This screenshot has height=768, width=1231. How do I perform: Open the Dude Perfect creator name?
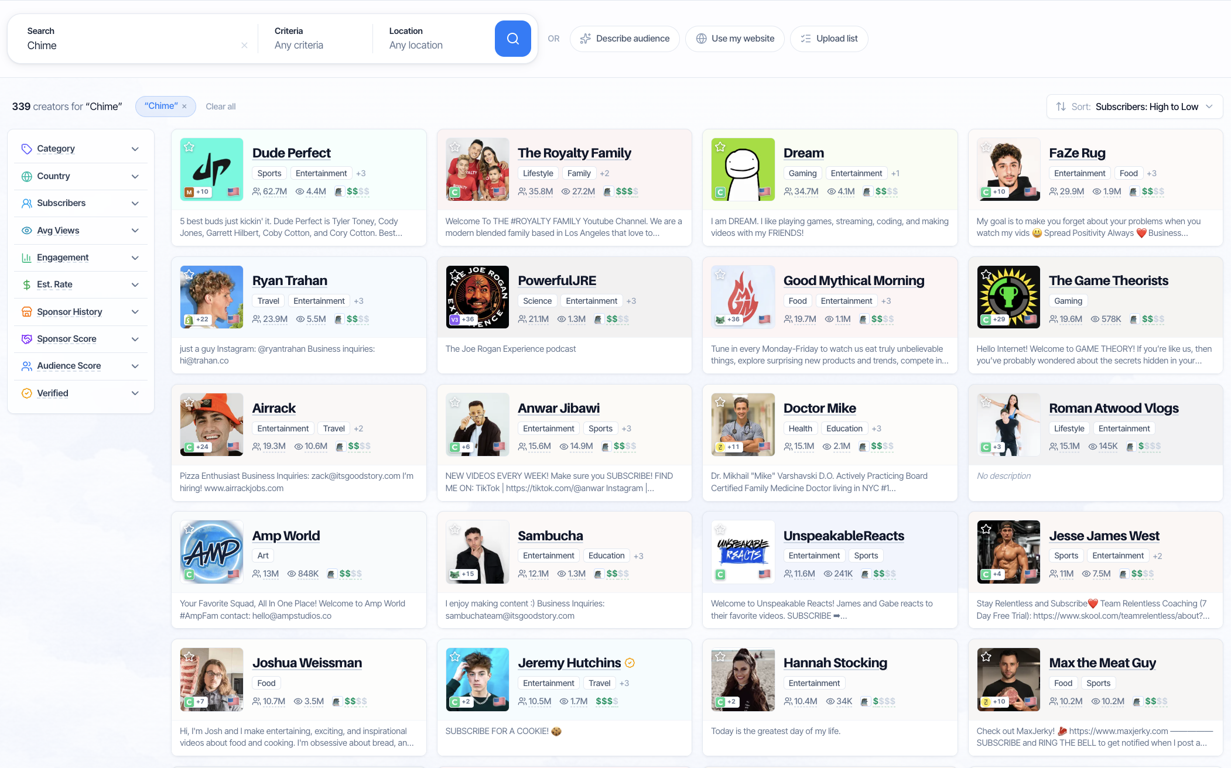291,153
